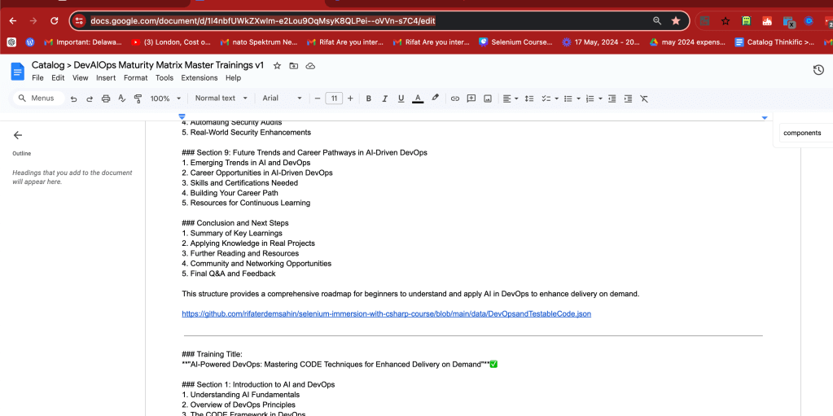Expand numbered list options arrow
Image resolution: width=833 pixels, height=416 pixels.
600,99
